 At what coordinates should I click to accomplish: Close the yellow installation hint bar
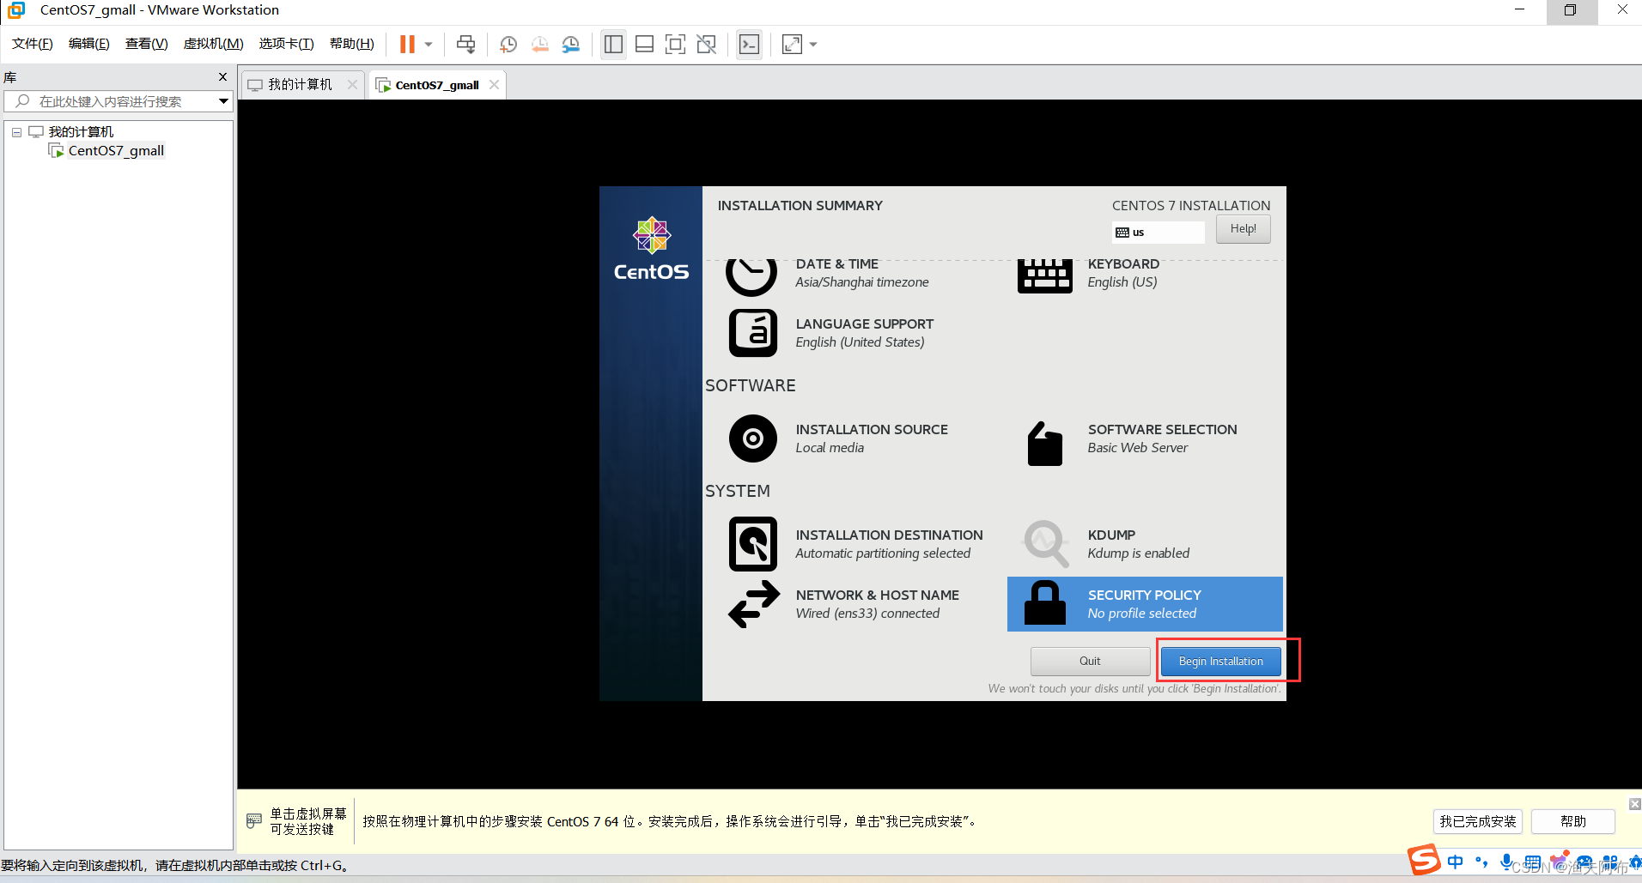pos(1634,804)
